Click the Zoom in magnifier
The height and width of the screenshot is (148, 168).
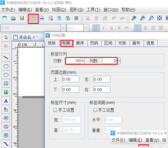coord(134,18)
